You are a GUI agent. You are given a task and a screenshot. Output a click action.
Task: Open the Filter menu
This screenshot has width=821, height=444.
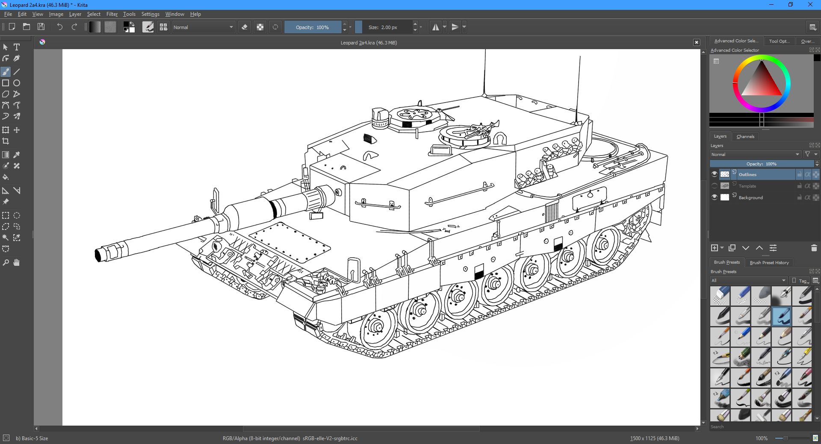click(x=112, y=14)
